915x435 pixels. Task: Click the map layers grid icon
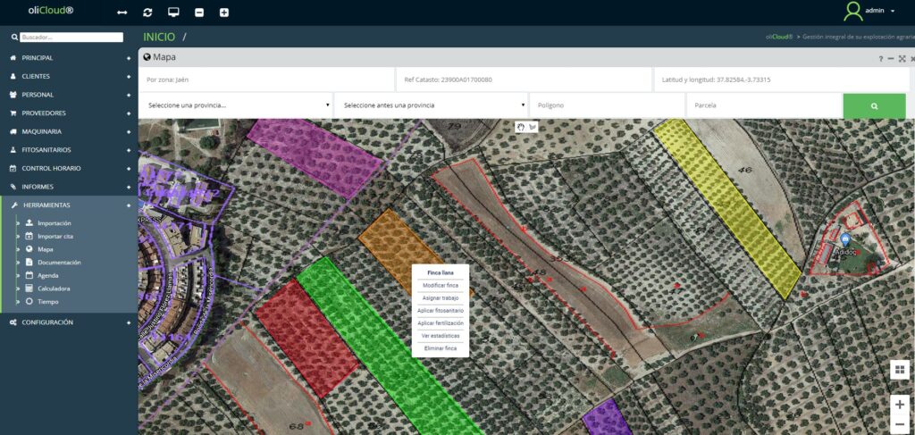point(899,369)
